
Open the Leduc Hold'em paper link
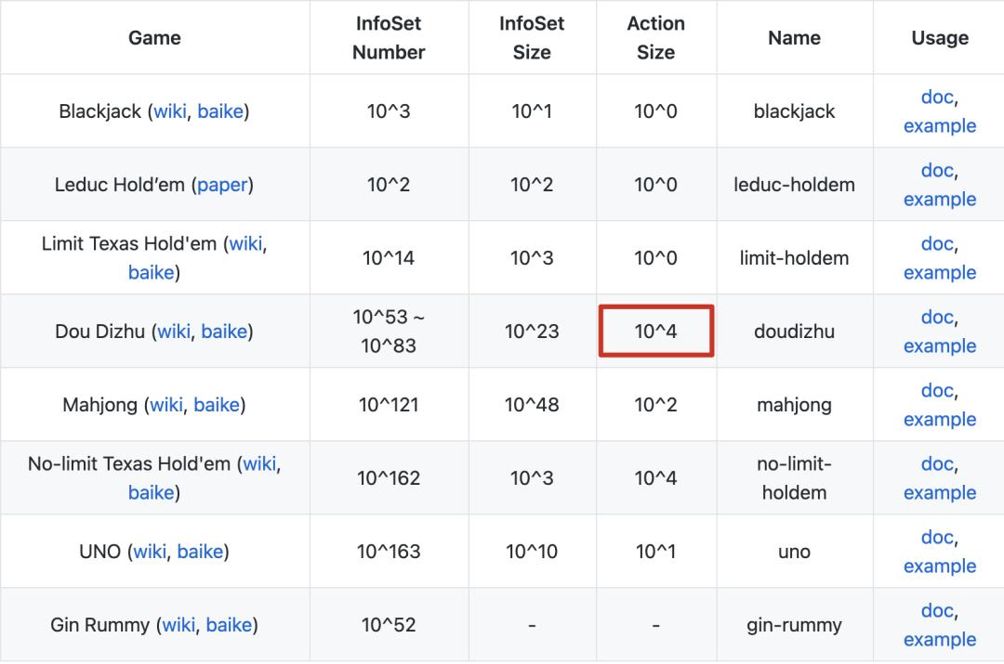(x=222, y=185)
